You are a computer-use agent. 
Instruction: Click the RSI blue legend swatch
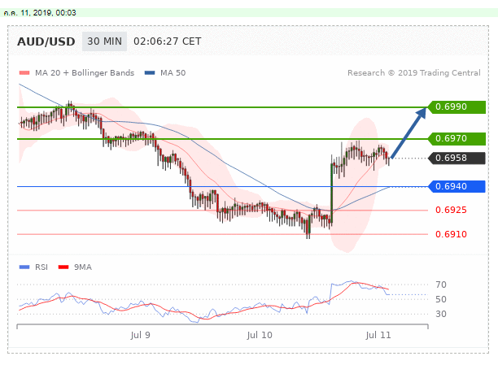coord(24,267)
